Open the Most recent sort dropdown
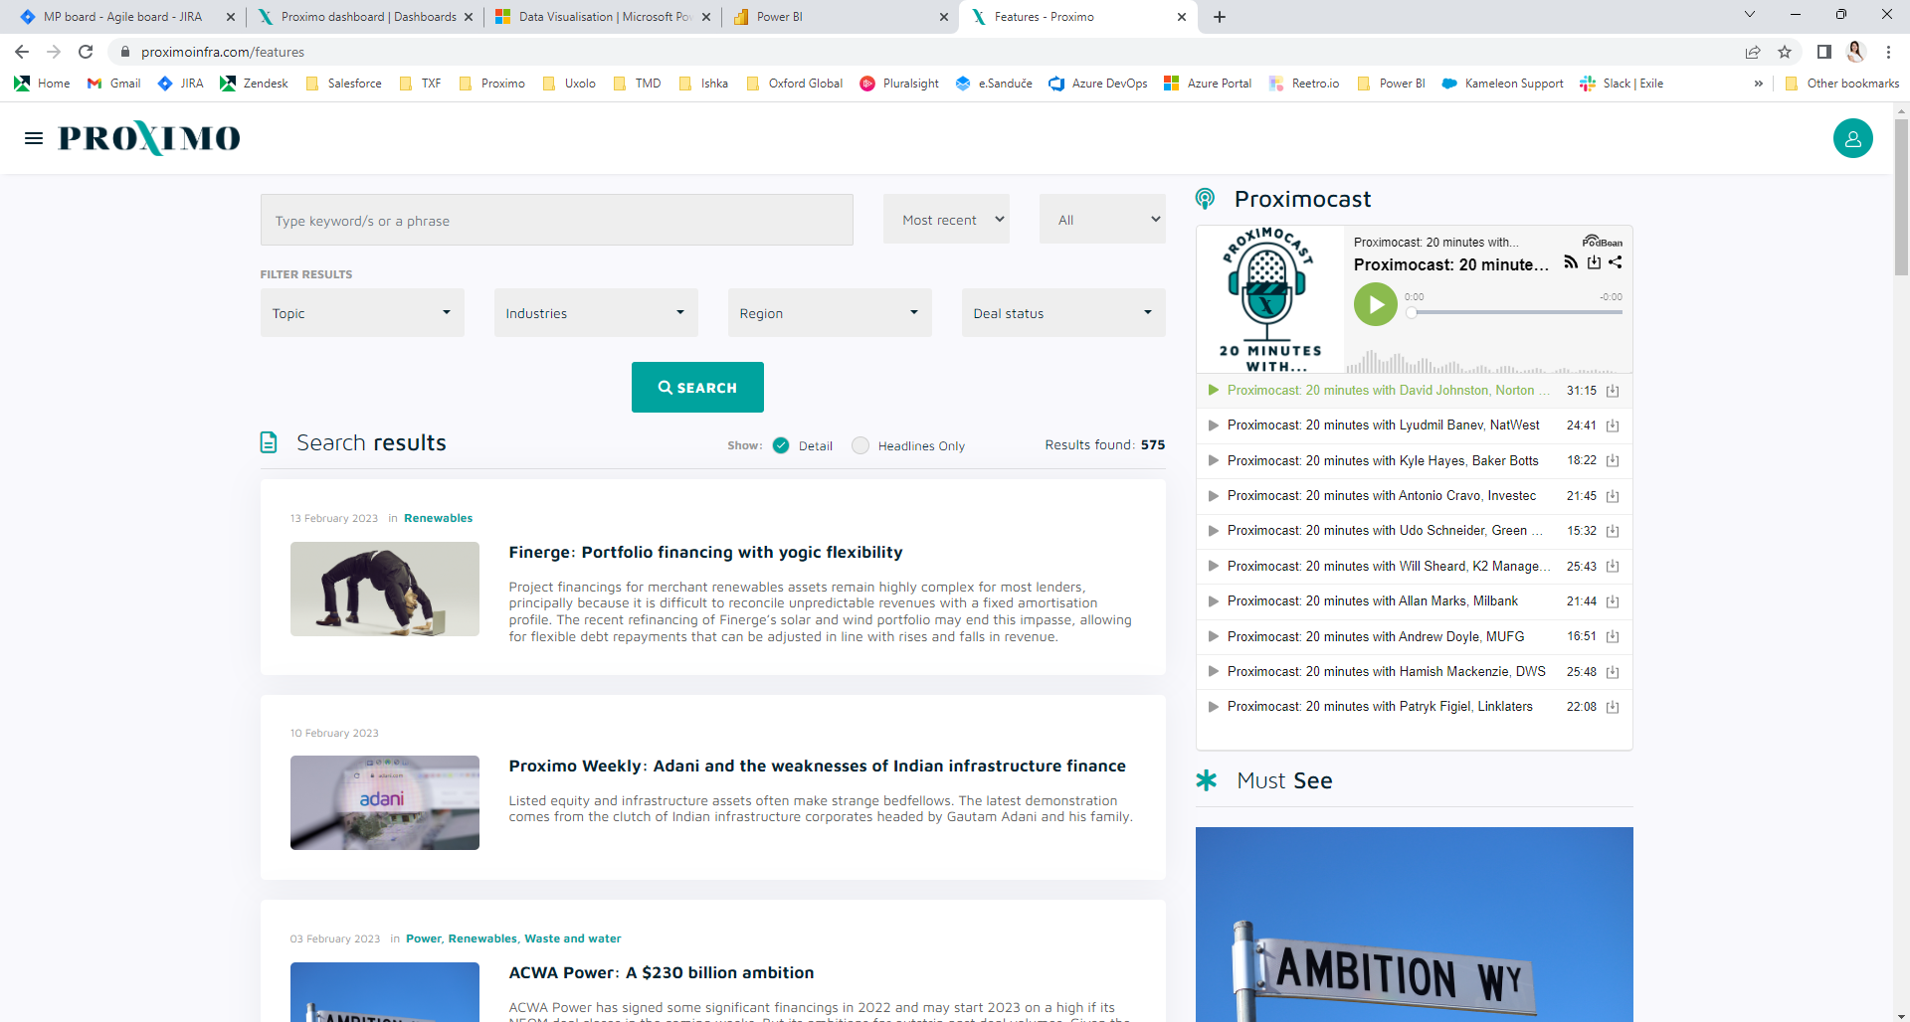 coord(946,220)
